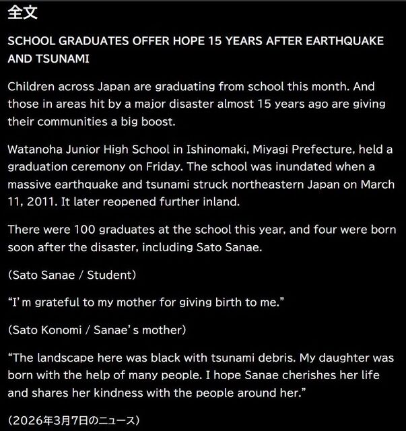This screenshot has height=431, width=406.
Task: Click the 全文 heading
Action: [22, 12]
